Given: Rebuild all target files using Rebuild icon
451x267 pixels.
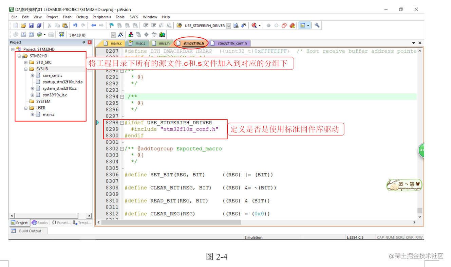Looking at the screenshot, I should [x=31, y=34].
